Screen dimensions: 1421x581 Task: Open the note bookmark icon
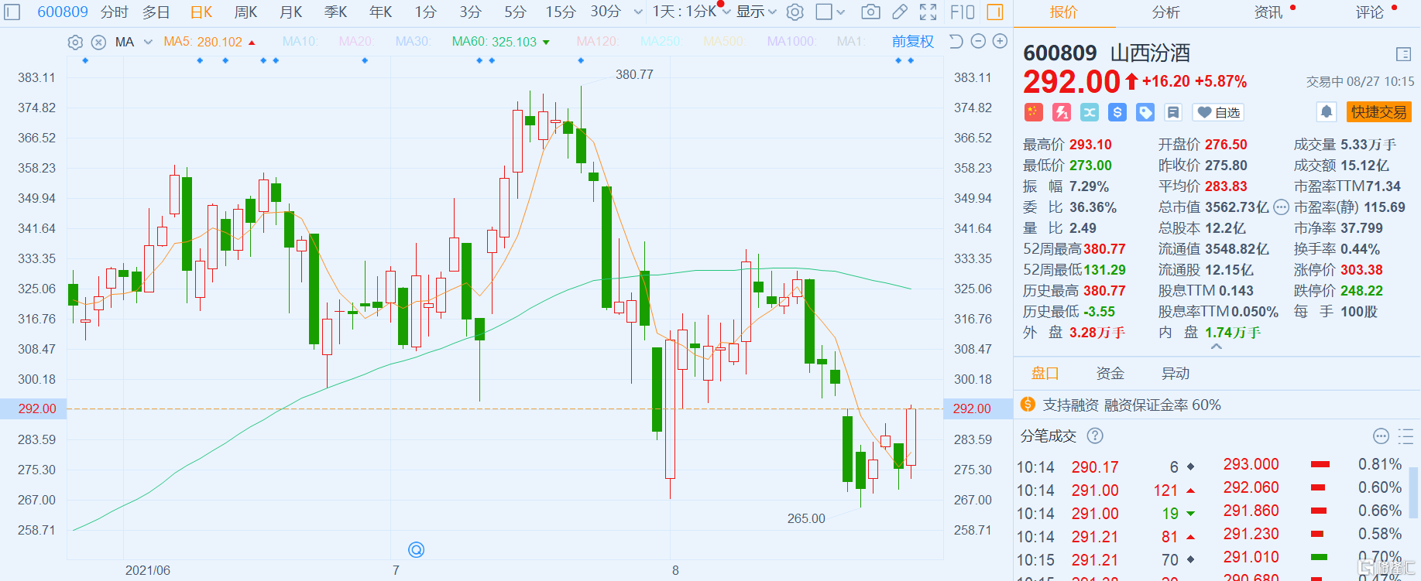click(1173, 112)
